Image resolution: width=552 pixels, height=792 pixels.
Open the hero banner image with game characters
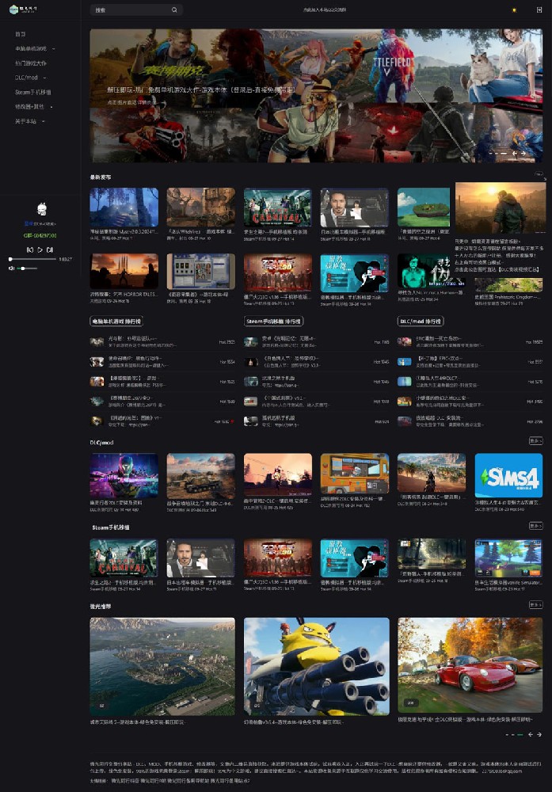click(316, 96)
